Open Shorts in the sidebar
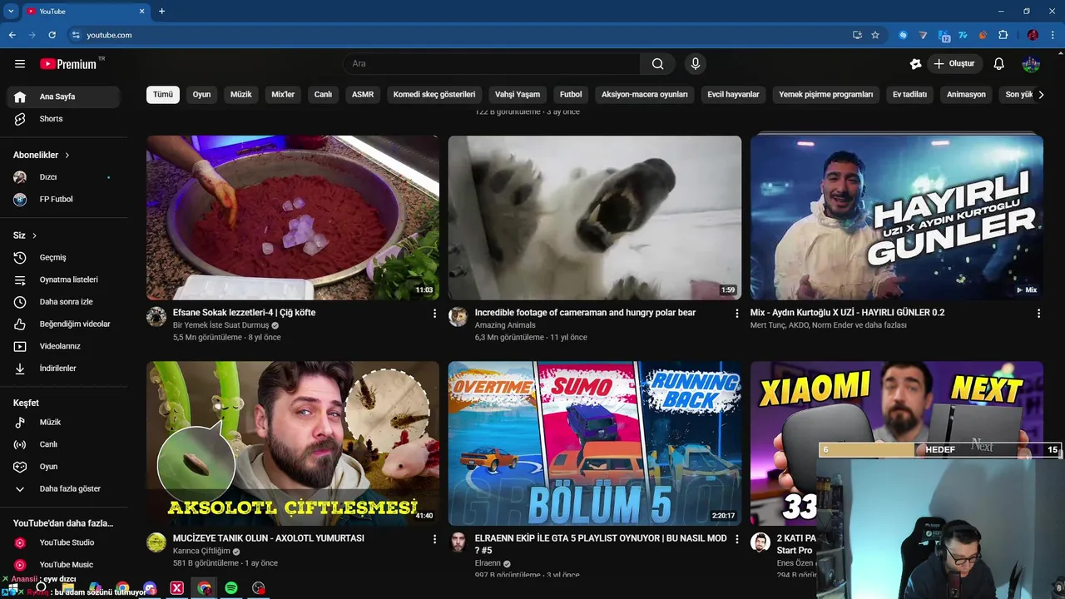Image resolution: width=1065 pixels, height=599 pixels. pyautogui.click(x=63, y=119)
